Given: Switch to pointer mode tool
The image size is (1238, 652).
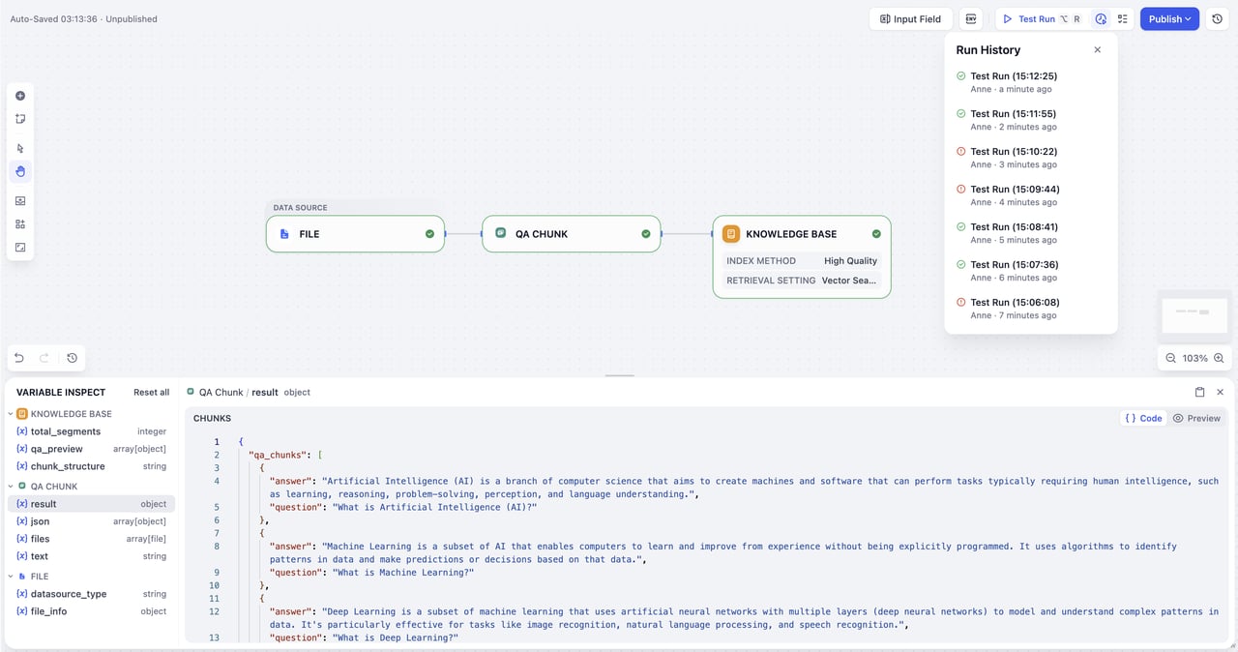Looking at the screenshot, I should pos(20,149).
